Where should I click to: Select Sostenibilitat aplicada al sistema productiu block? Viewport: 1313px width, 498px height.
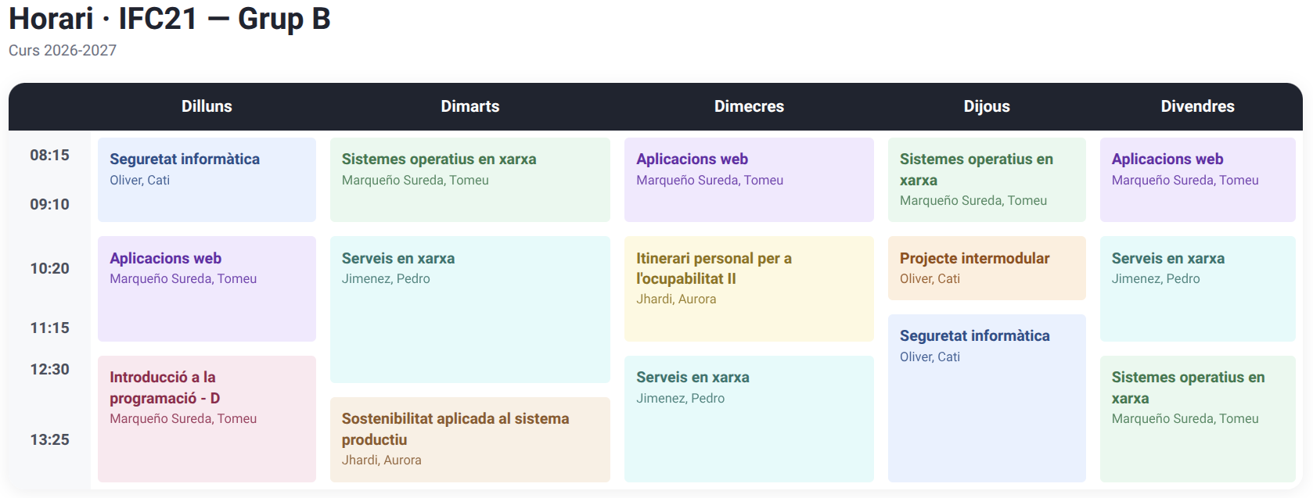(469, 439)
